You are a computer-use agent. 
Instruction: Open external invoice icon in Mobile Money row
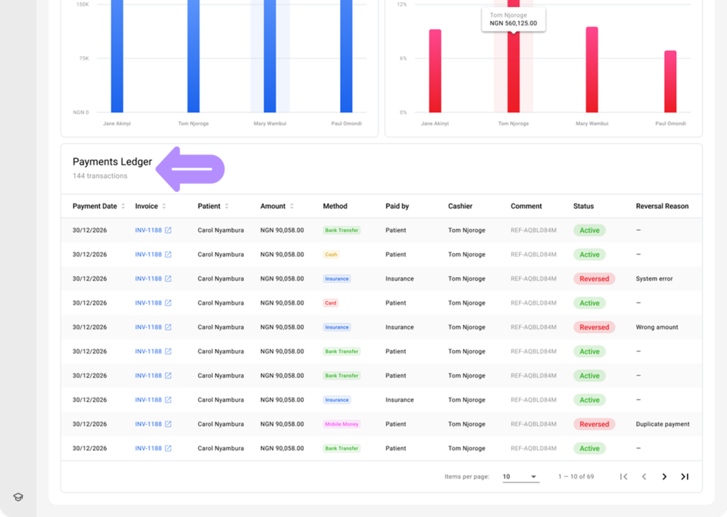coord(168,424)
